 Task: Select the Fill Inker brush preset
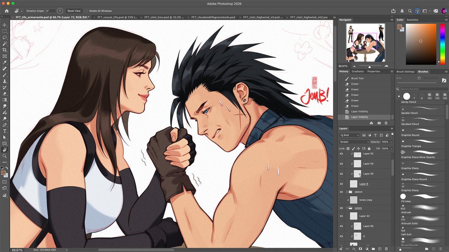point(423,198)
